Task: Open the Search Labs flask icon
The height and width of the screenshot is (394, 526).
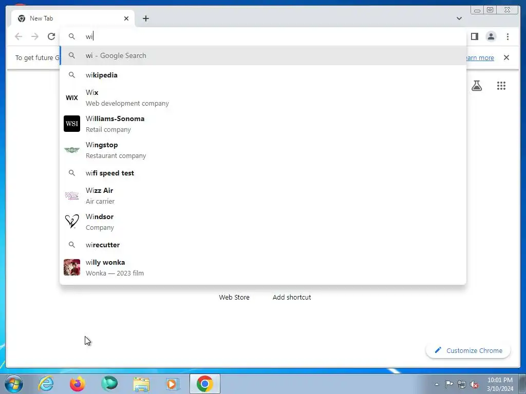Action: (x=477, y=86)
